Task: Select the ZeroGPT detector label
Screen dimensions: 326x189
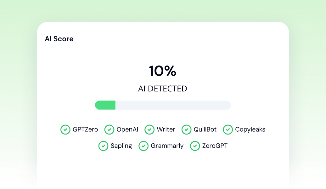Action: coord(215,146)
